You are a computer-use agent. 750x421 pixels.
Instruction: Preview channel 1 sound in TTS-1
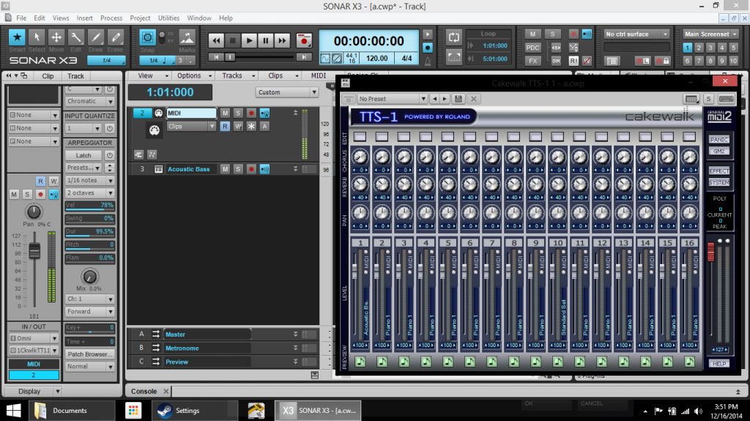[360, 362]
